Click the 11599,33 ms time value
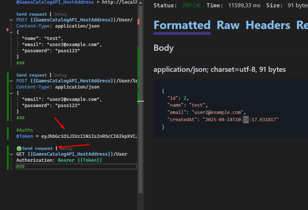The image size is (308, 210). click(244, 5)
